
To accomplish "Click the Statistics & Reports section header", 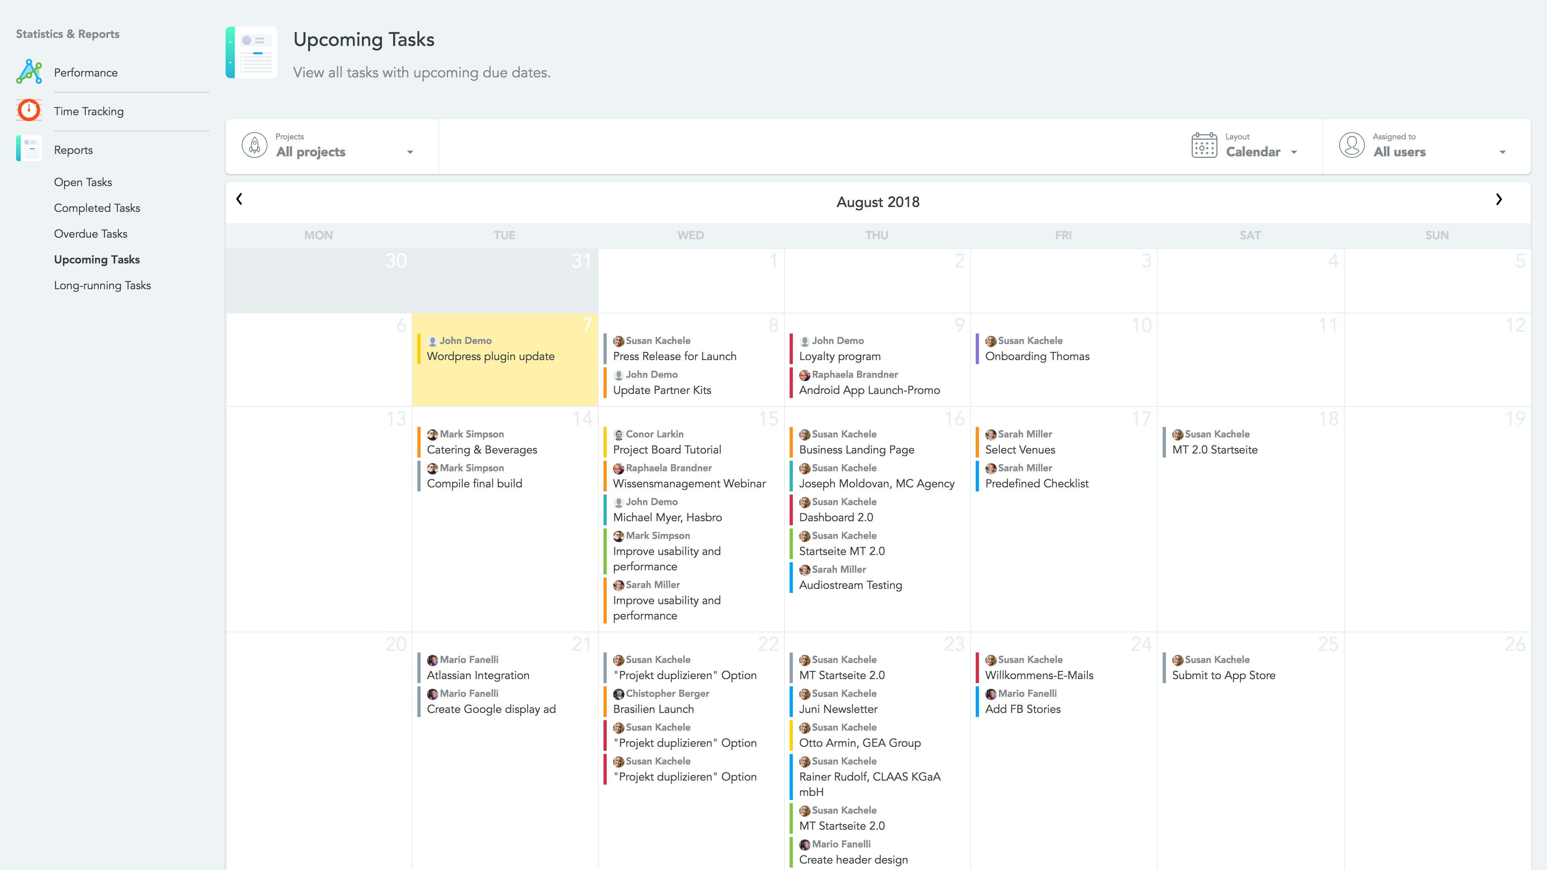I will [67, 34].
